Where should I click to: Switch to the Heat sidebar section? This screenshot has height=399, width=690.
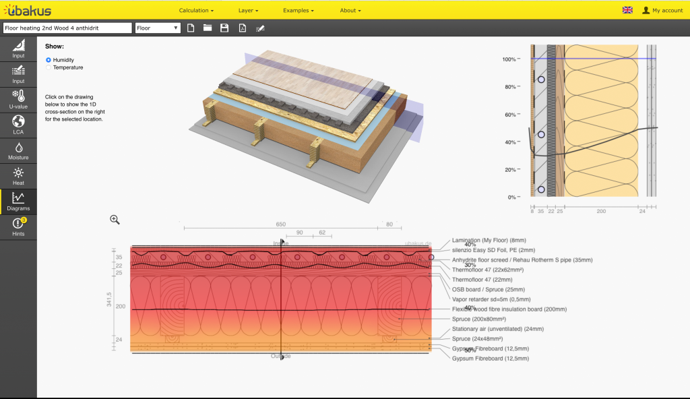(x=18, y=176)
